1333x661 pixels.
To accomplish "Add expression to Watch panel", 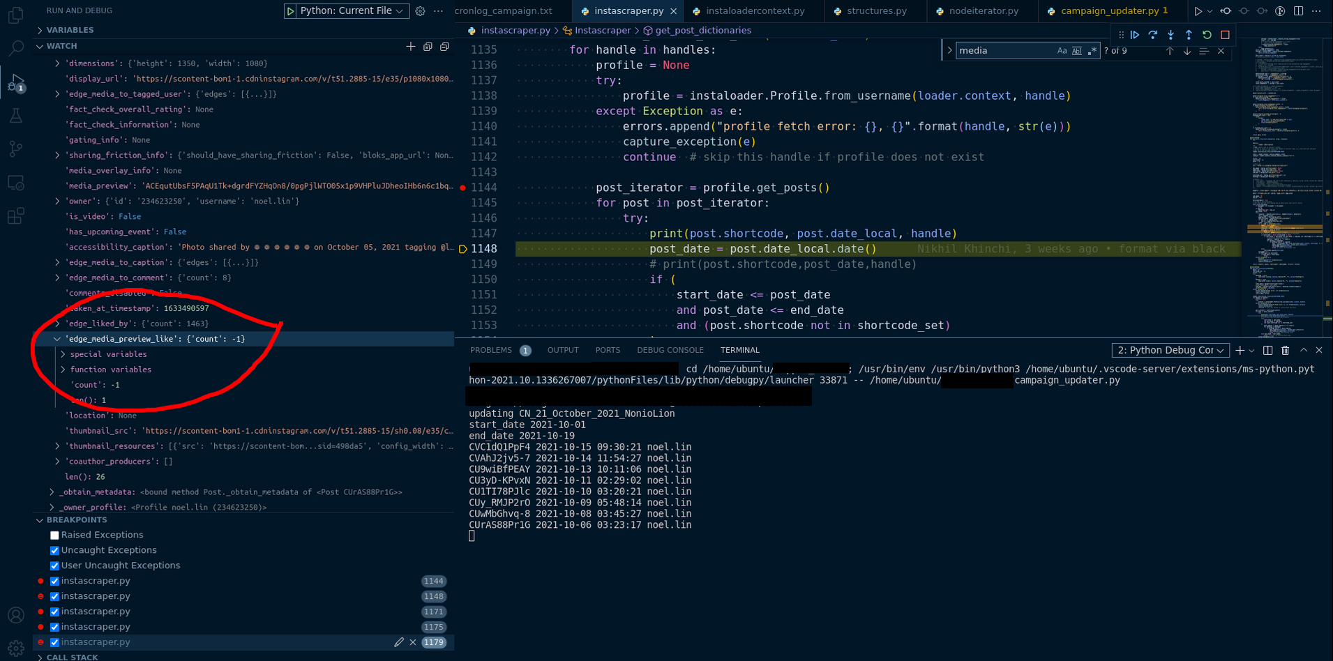I will click(411, 46).
